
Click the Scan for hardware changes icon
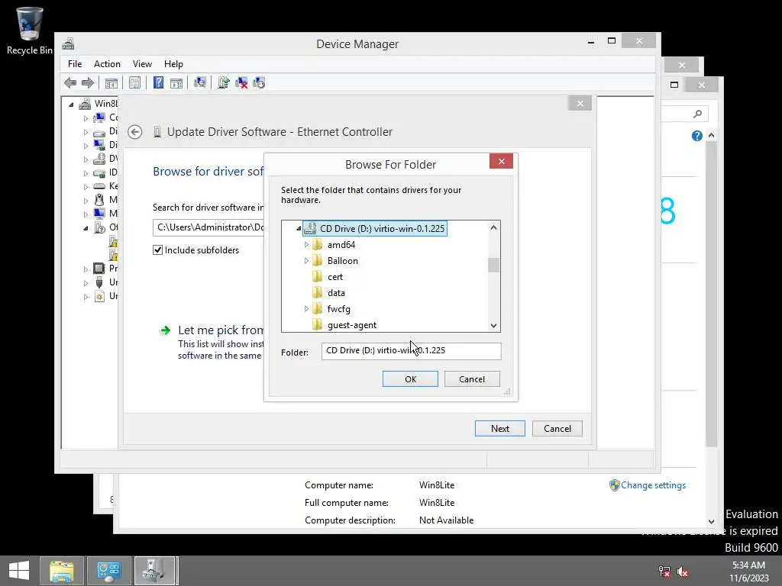pos(200,82)
